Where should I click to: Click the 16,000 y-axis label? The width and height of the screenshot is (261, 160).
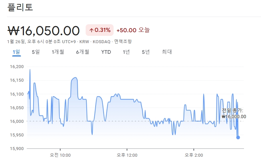click(17, 121)
